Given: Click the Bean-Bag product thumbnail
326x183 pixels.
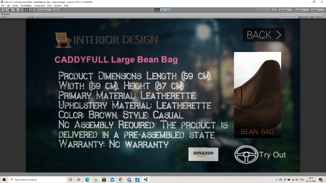Looking at the screenshot, I should coord(257,95).
